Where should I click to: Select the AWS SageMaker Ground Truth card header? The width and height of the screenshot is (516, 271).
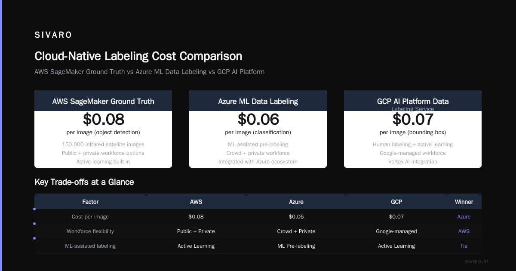click(103, 102)
